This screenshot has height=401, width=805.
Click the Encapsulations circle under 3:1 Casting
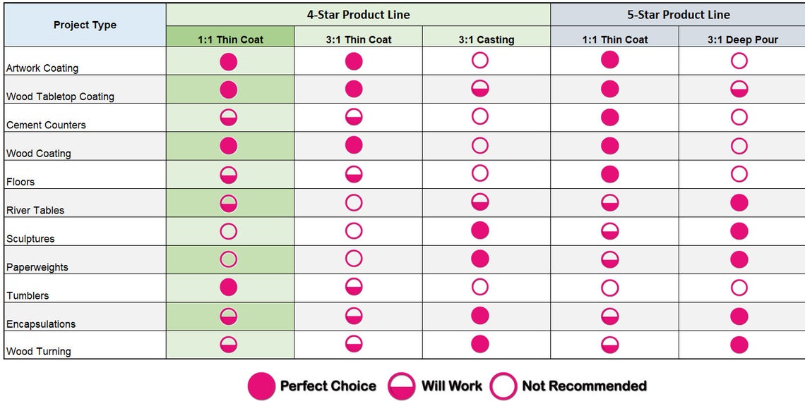point(480,316)
